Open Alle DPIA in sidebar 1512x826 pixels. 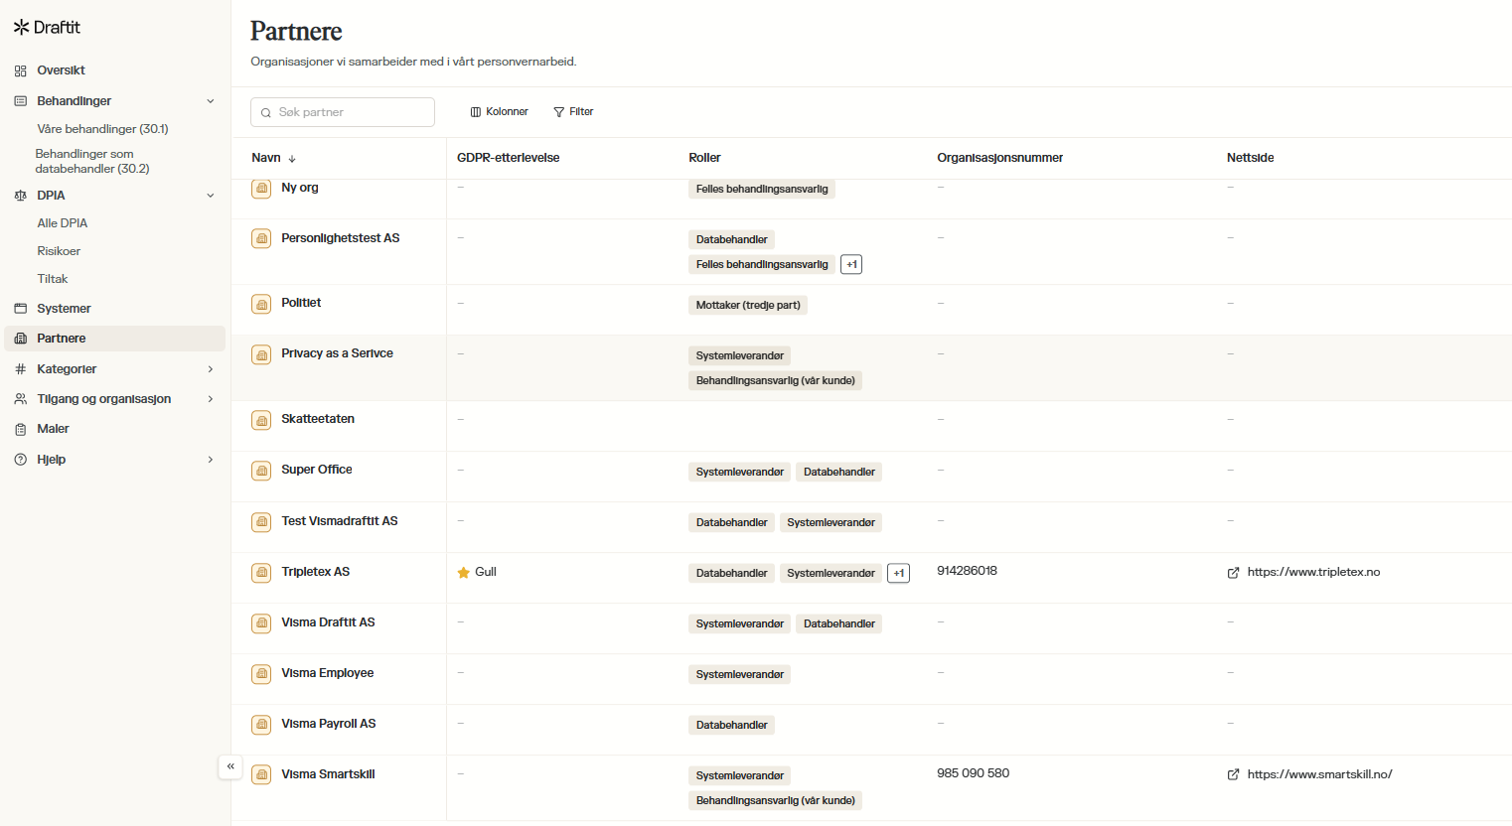[63, 223]
